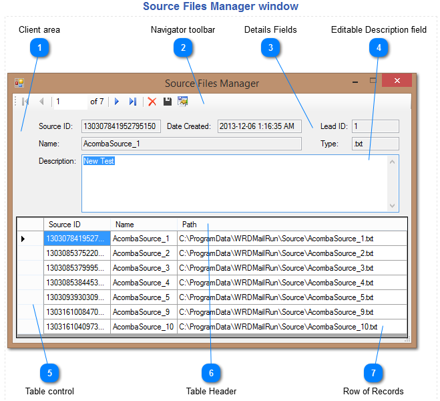Select cell 1303085379995...
Viewport: 440px width, 401px height.
77,268
